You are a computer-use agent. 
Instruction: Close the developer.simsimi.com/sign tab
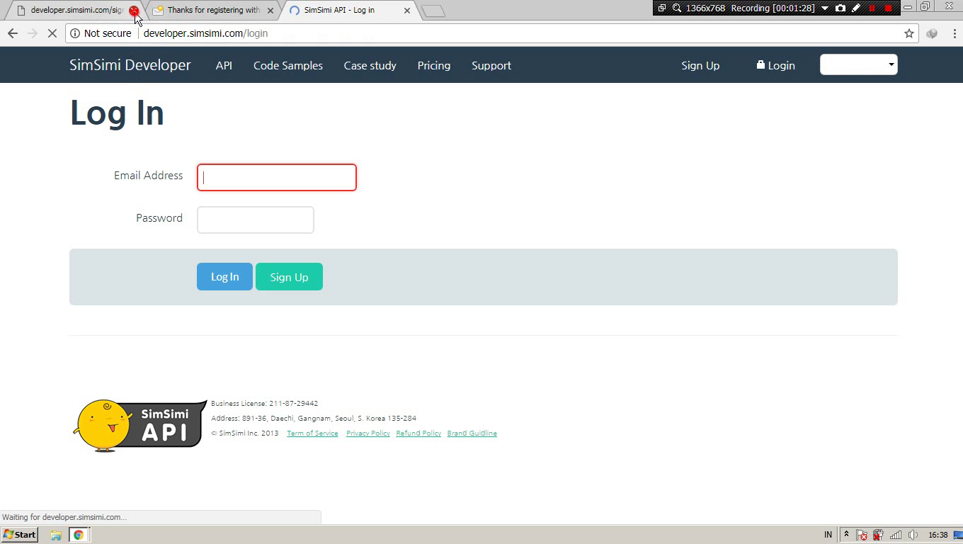coord(133,11)
